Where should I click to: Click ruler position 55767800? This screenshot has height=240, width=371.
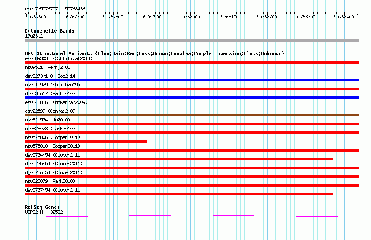pos(113,17)
